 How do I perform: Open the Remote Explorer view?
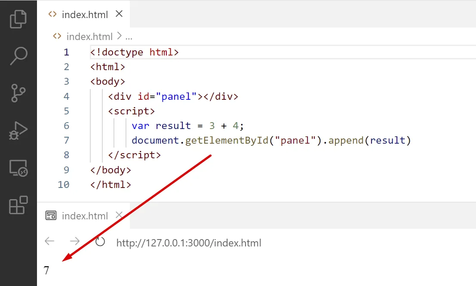pyautogui.click(x=18, y=168)
